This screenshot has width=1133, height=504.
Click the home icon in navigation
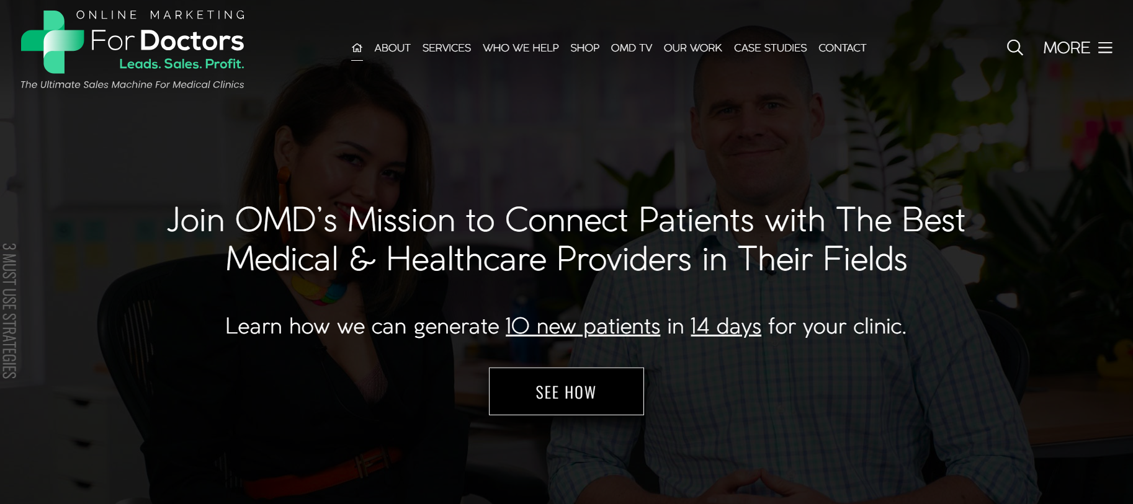[x=357, y=48]
